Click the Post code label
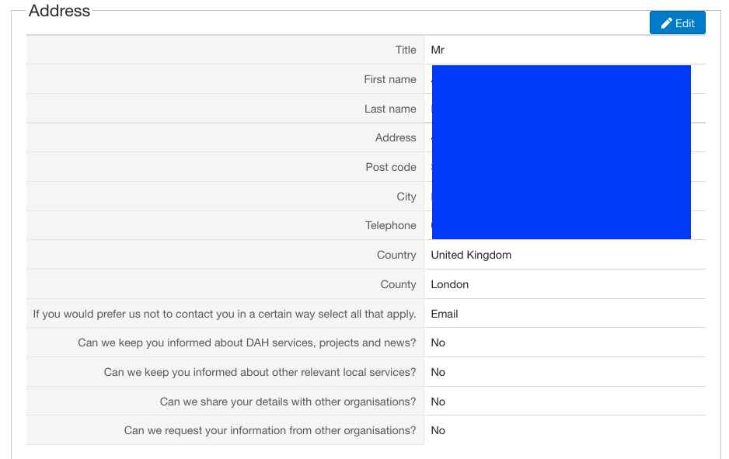Screen dimensions: 729x459 pyautogui.click(x=391, y=167)
